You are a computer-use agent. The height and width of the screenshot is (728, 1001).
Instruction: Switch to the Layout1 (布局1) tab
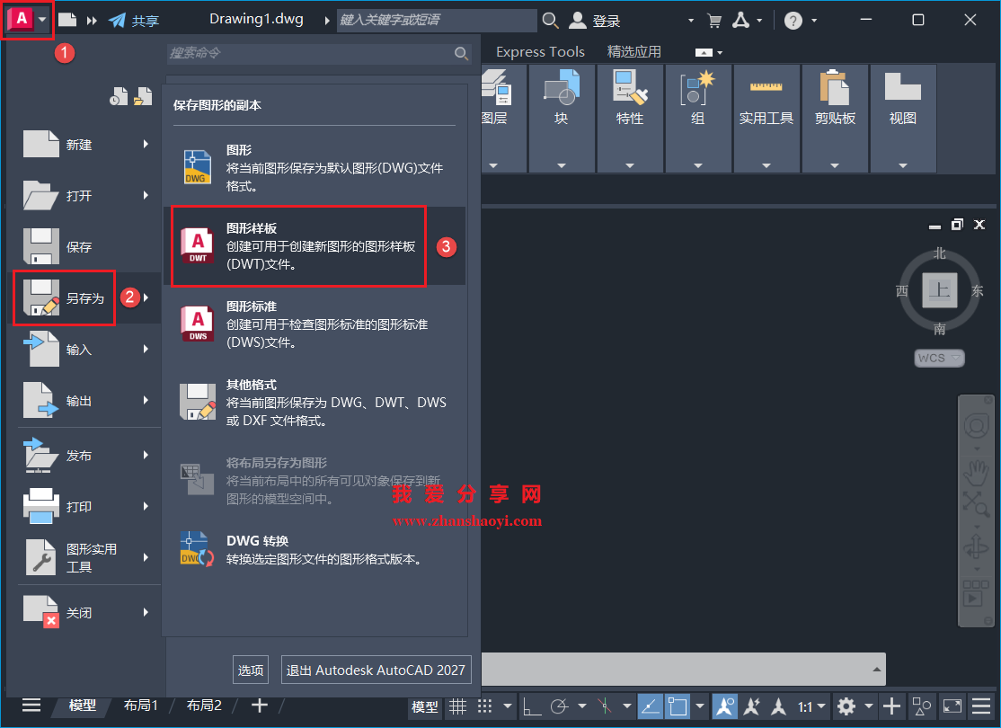point(140,705)
